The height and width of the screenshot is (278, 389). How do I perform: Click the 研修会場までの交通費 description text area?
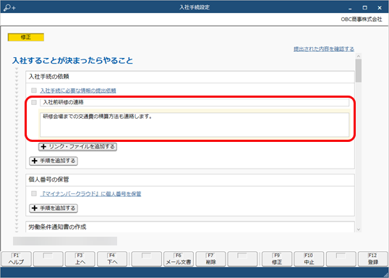(x=194, y=125)
